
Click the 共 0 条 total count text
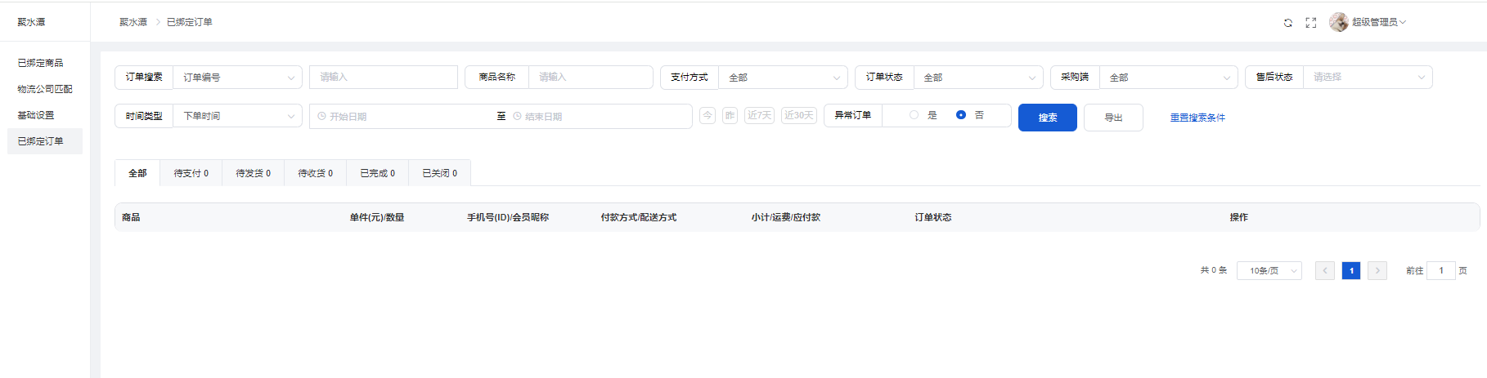click(1214, 270)
